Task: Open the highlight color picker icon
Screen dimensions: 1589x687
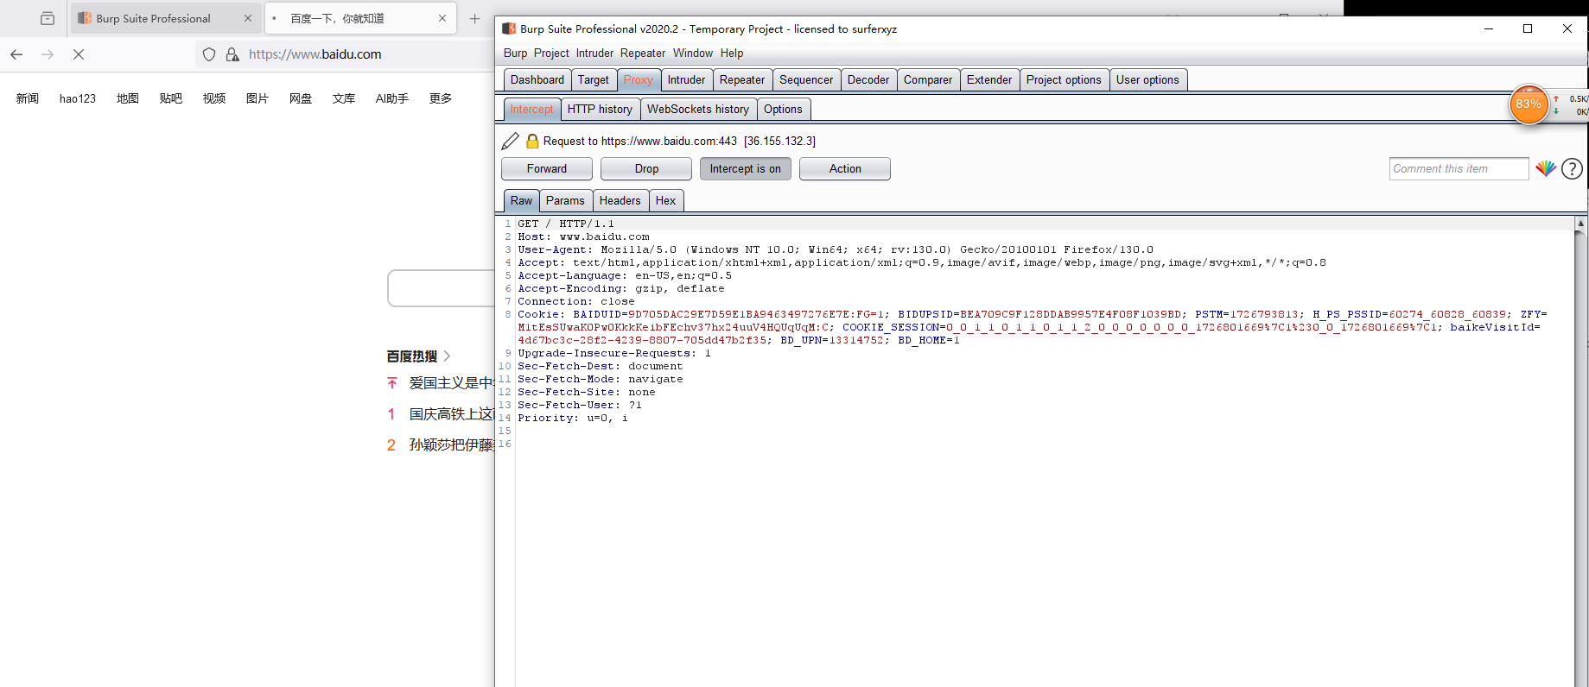Action: coord(1546,168)
